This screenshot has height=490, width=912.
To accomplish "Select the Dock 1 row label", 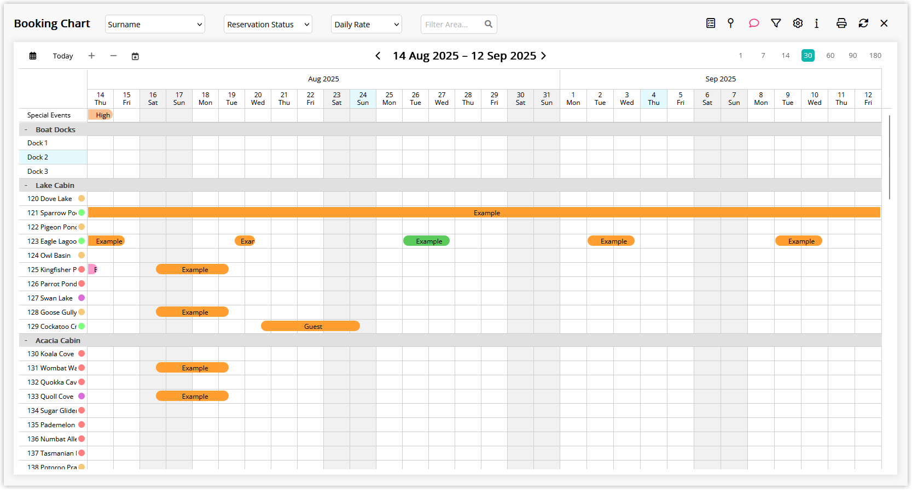I will coord(53,143).
